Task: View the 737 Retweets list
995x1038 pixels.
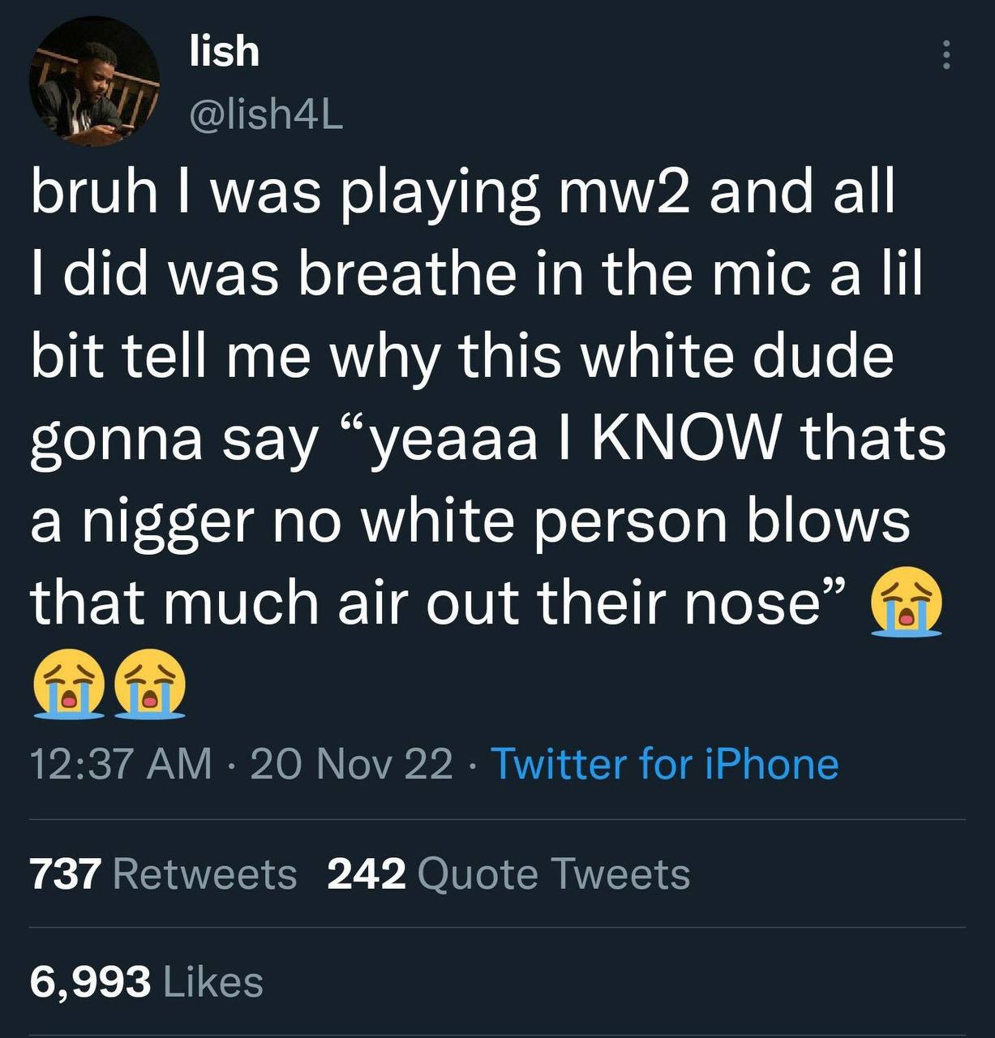Action: coord(164,874)
